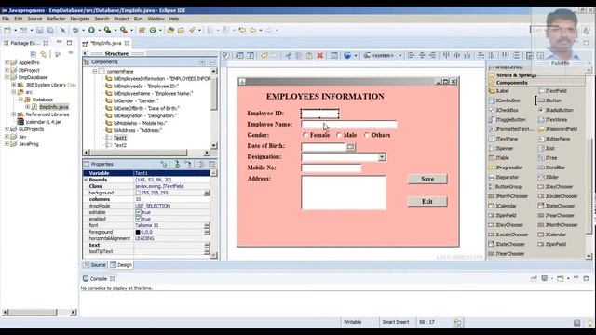Select lblGender in the Components tree
The width and height of the screenshot is (596, 335).
point(136,100)
